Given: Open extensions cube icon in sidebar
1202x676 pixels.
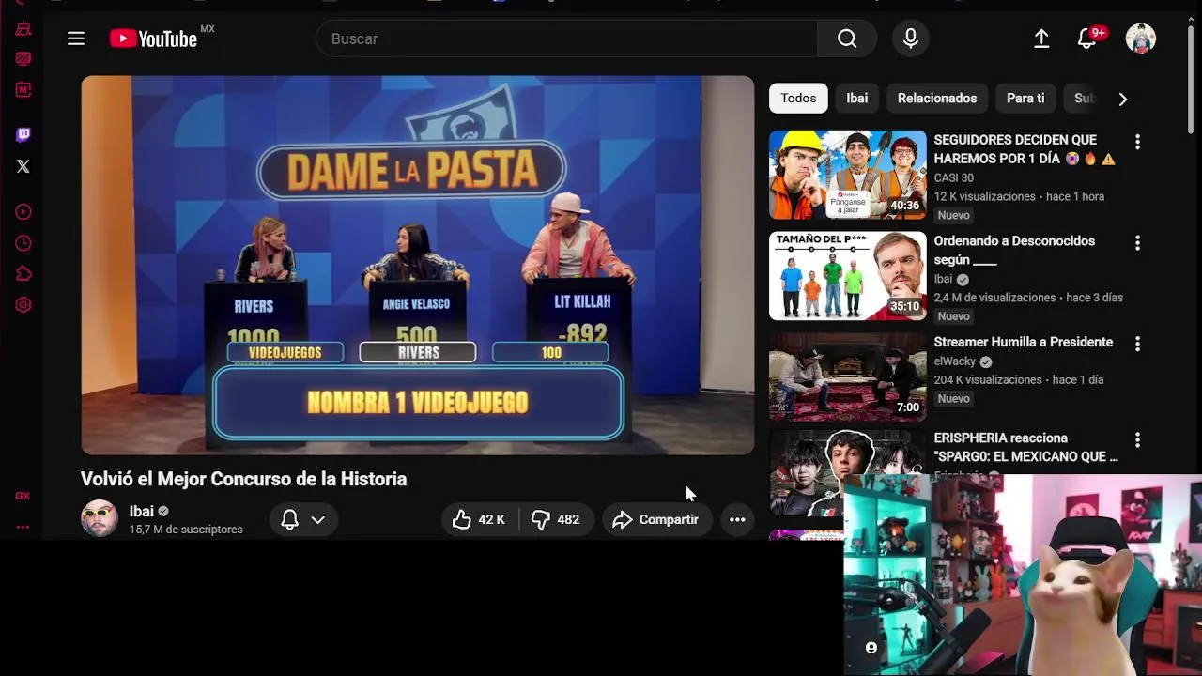Looking at the screenshot, I should coord(23,274).
